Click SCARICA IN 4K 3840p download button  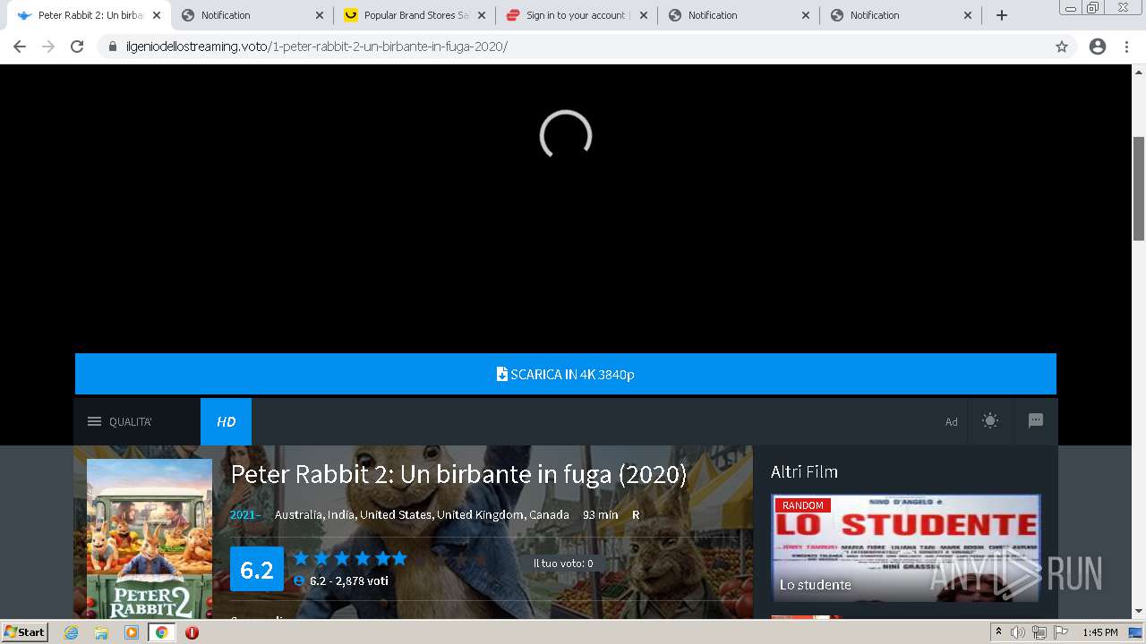click(566, 374)
